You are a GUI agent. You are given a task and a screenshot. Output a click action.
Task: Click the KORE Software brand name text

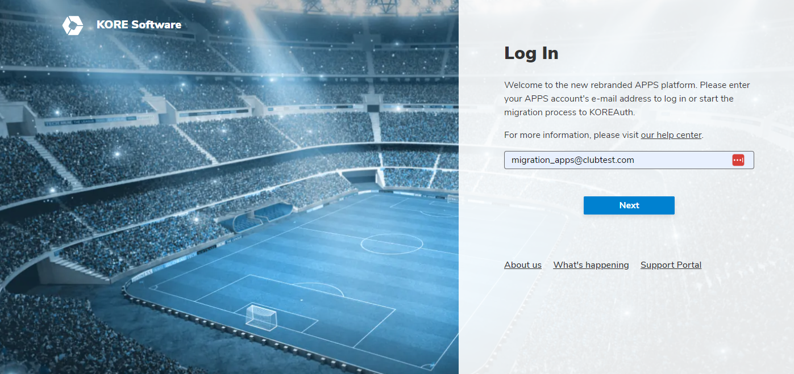139,25
